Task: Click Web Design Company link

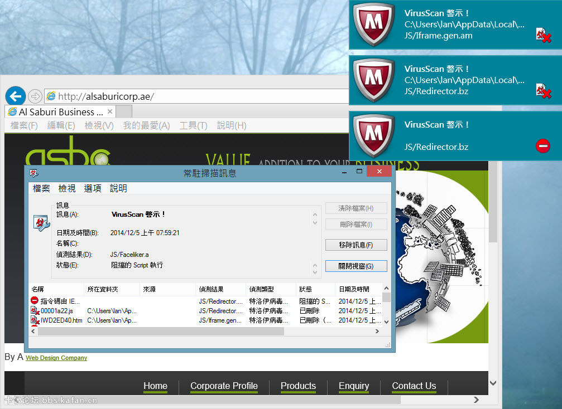Action: pos(56,358)
